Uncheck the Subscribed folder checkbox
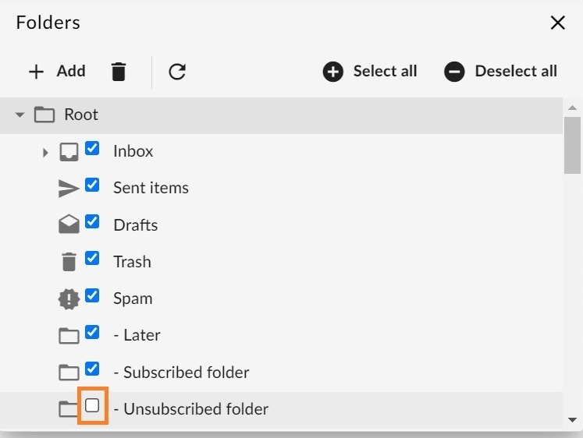Image resolution: width=583 pixels, height=438 pixels. click(x=92, y=369)
